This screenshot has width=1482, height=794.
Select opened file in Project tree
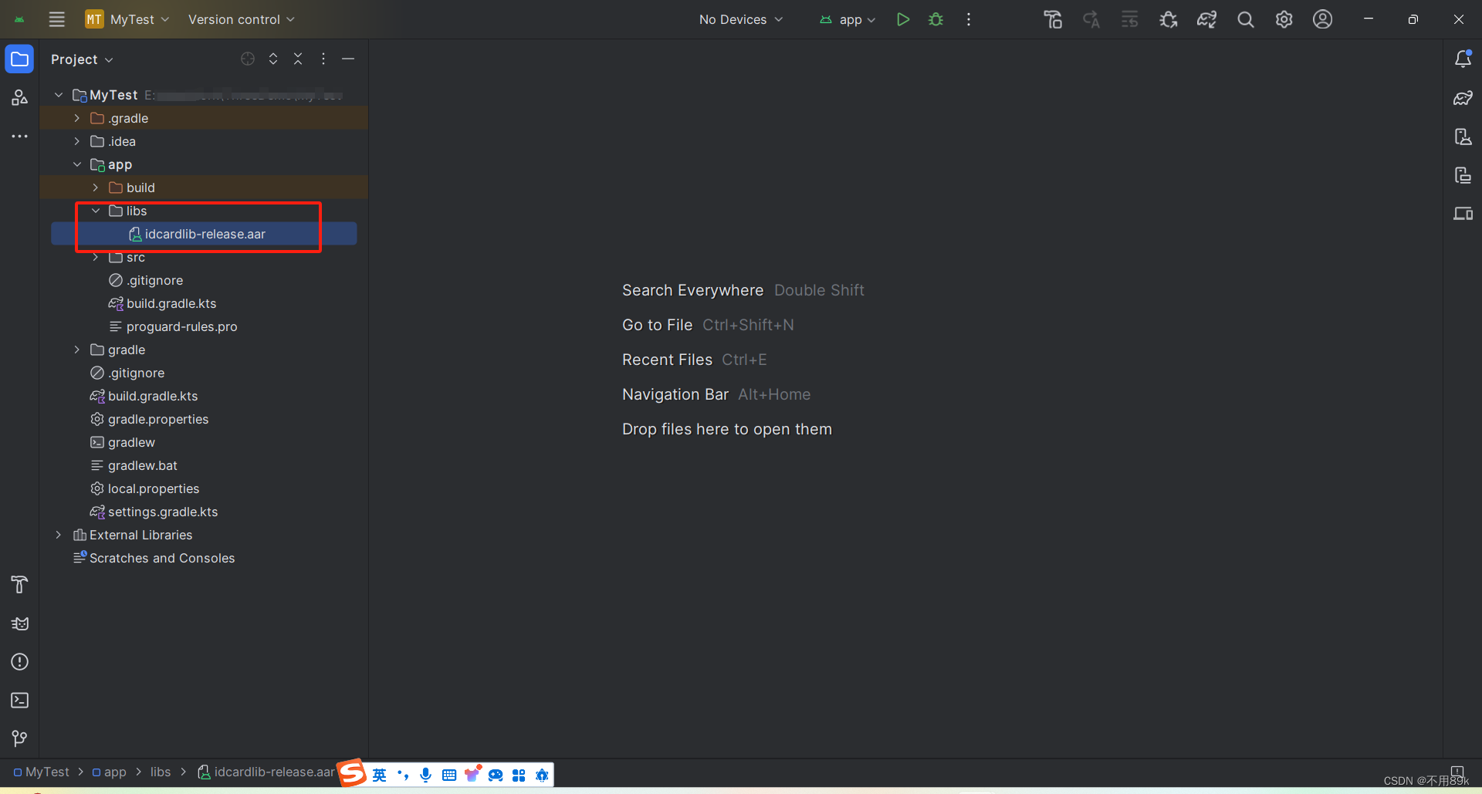tap(247, 58)
